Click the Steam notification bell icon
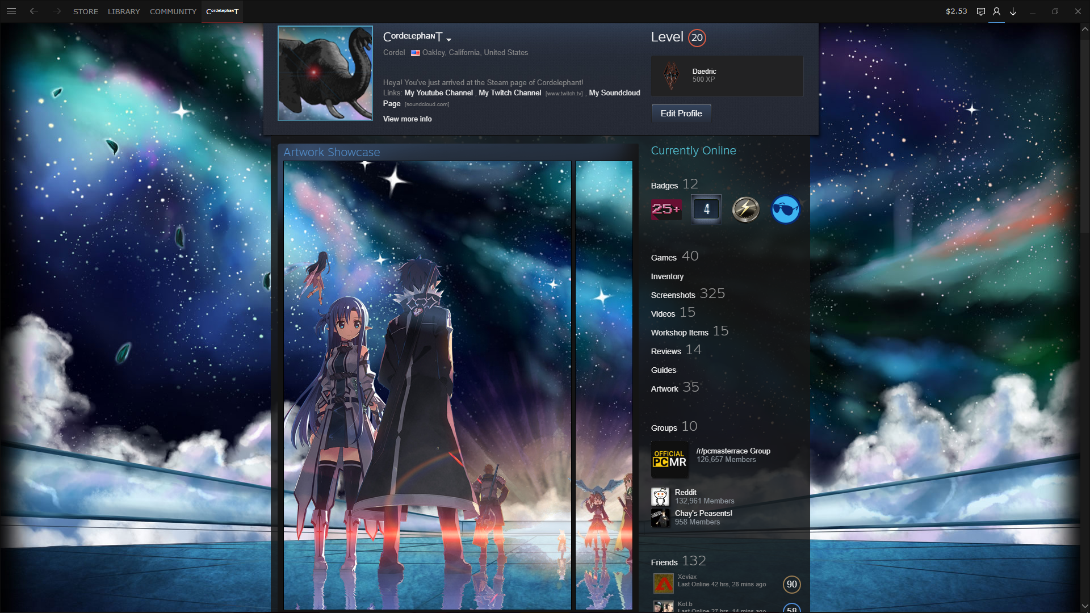Viewport: 1090px width, 613px height. (980, 11)
